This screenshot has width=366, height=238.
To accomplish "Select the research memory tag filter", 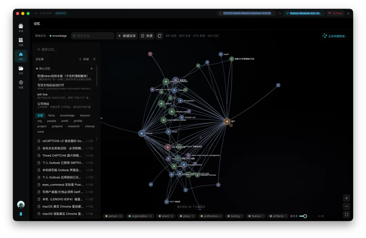I will click(74, 126).
